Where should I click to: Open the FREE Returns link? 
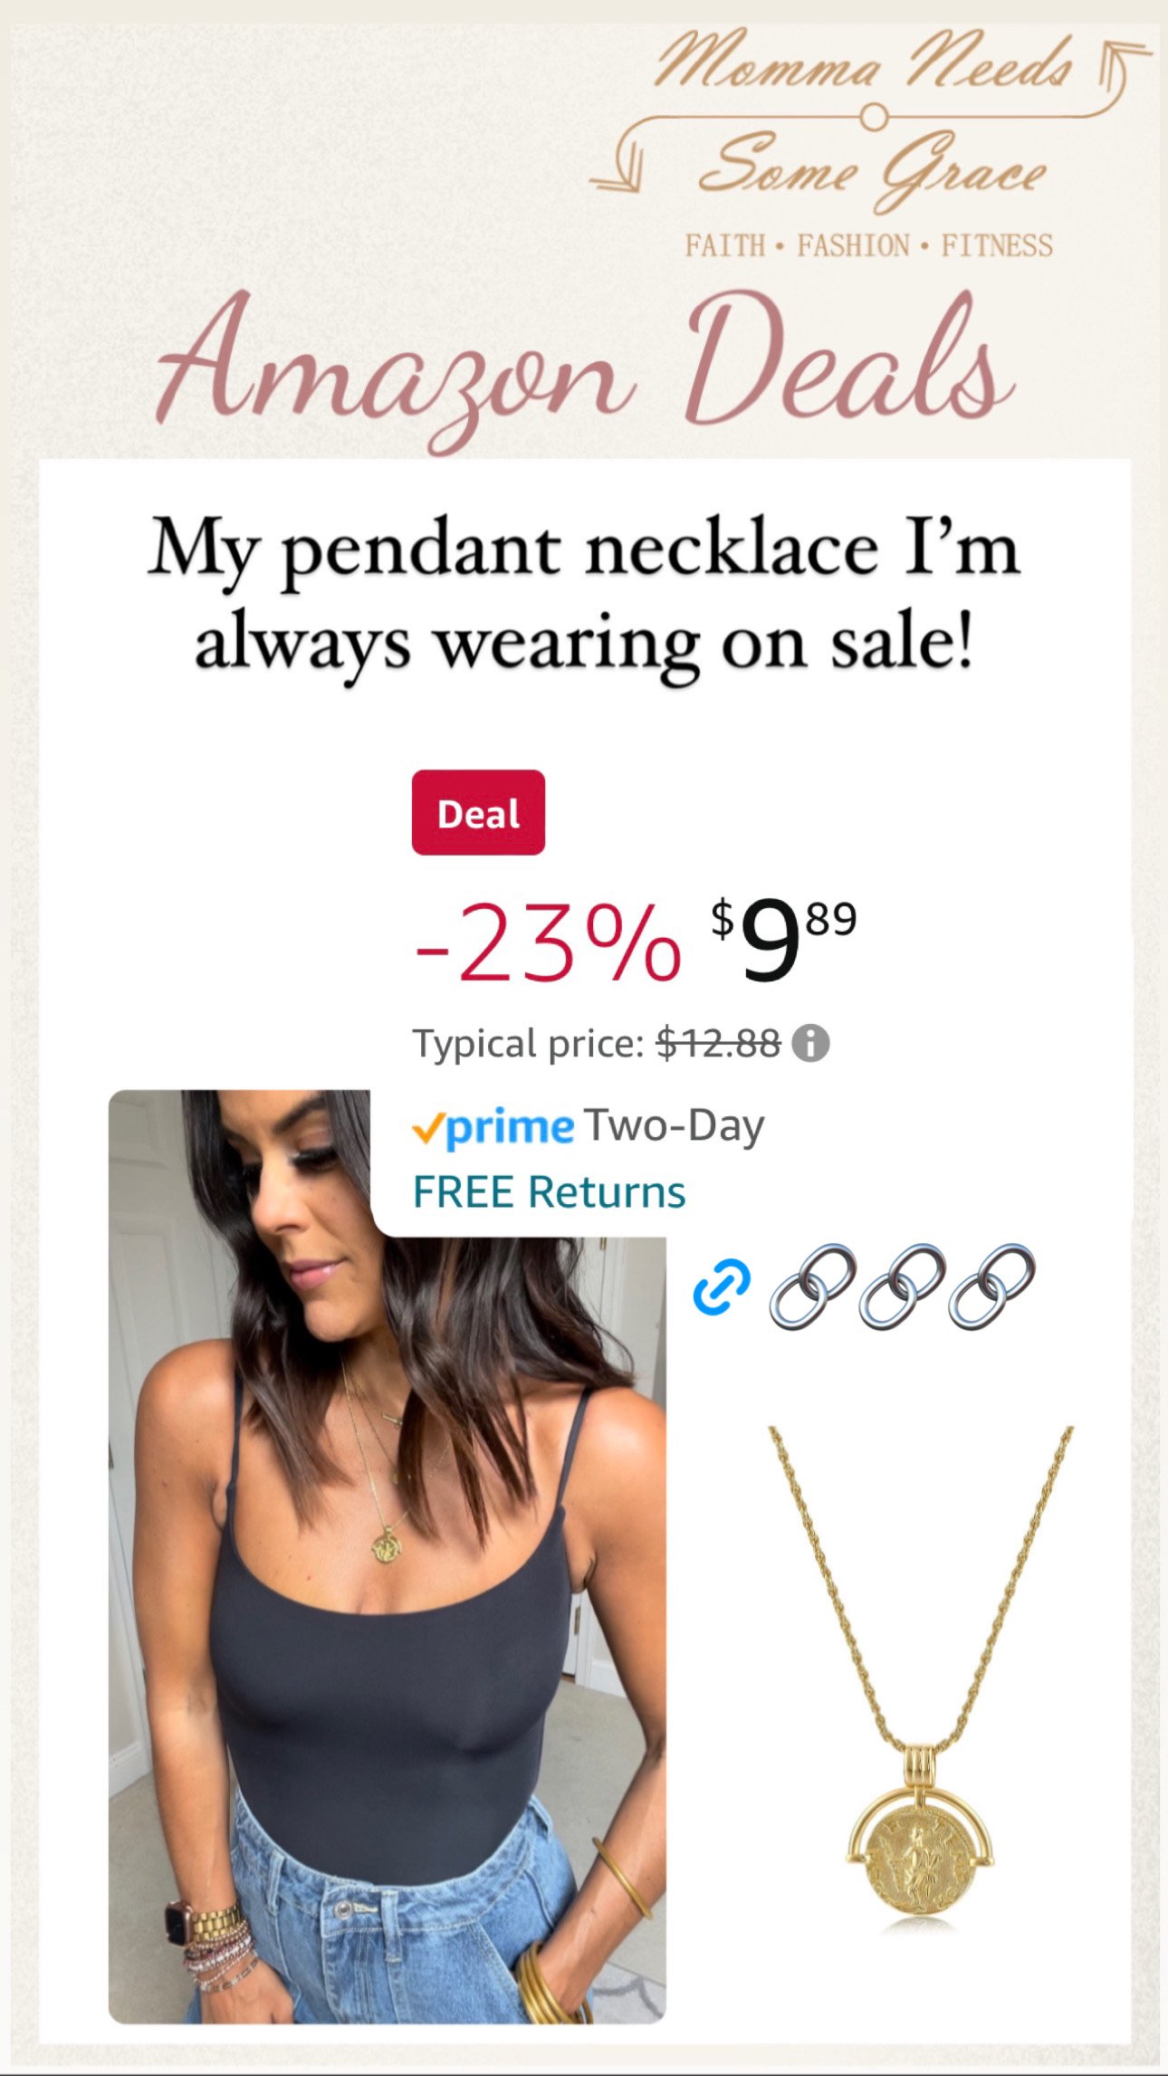[x=549, y=1191]
